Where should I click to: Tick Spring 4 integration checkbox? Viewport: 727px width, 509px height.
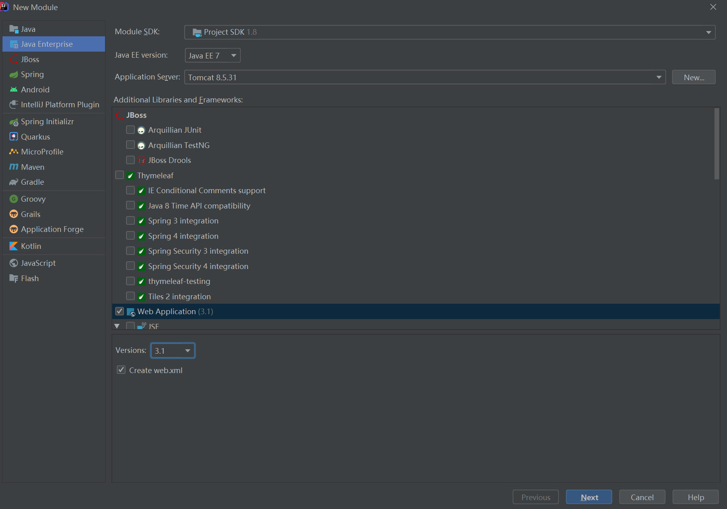pyautogui.click(x=130, y=236)
